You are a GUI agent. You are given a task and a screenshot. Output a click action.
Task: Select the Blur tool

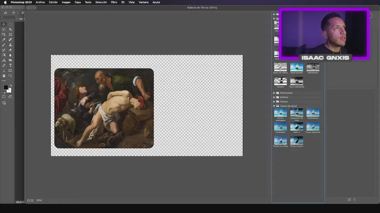tap(10, 55)
